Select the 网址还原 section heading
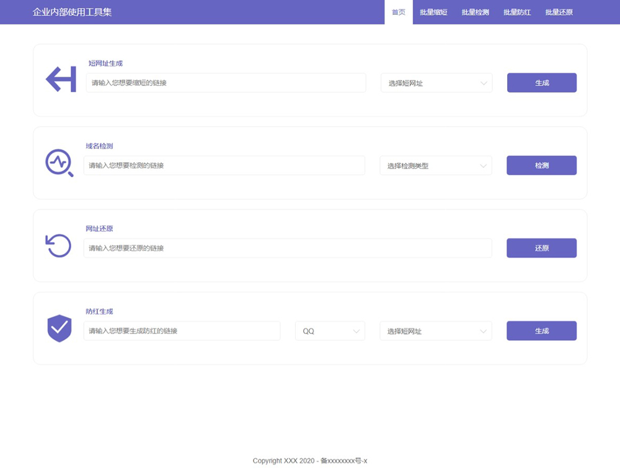Screen dimensions: 620x471 click(x=99, y=228)
